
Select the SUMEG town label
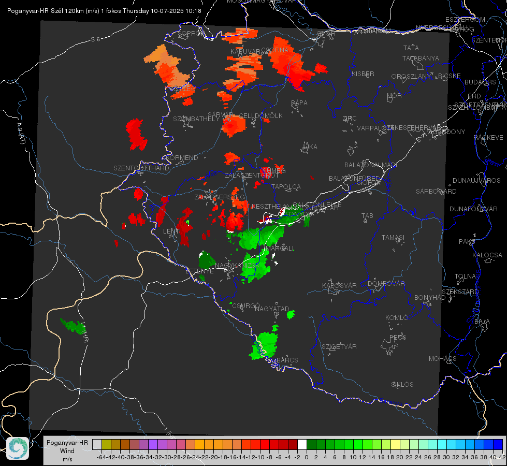[274, 171]
